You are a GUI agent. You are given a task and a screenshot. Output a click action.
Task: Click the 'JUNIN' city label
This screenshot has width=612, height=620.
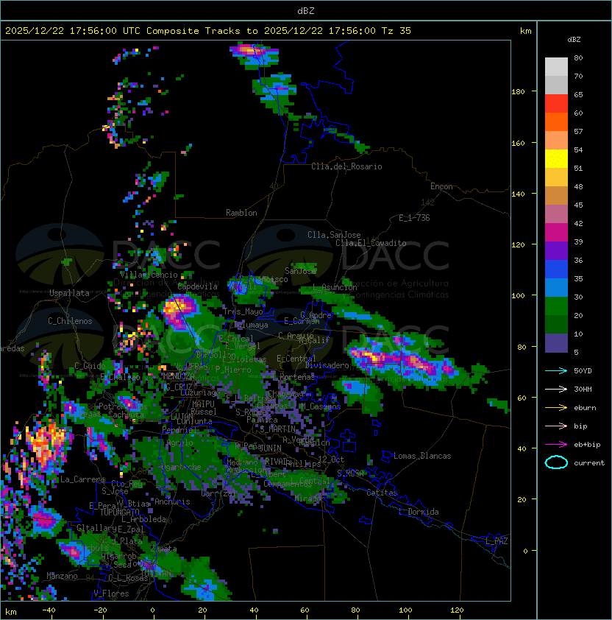tap(270, 448)
